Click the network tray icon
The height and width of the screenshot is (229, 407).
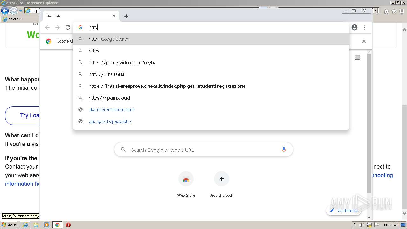369,225
